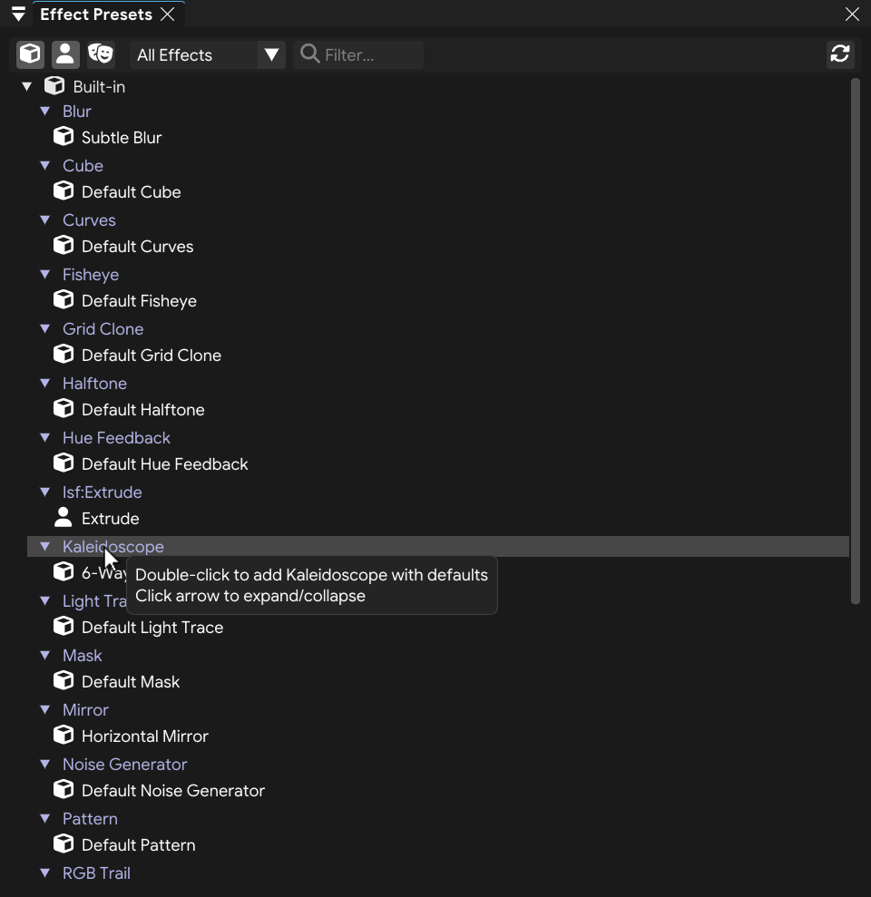Image resolution: width=871 pixels, height=897 pixels.
Task: Collapse the Built-in root group
Action: 26,87
